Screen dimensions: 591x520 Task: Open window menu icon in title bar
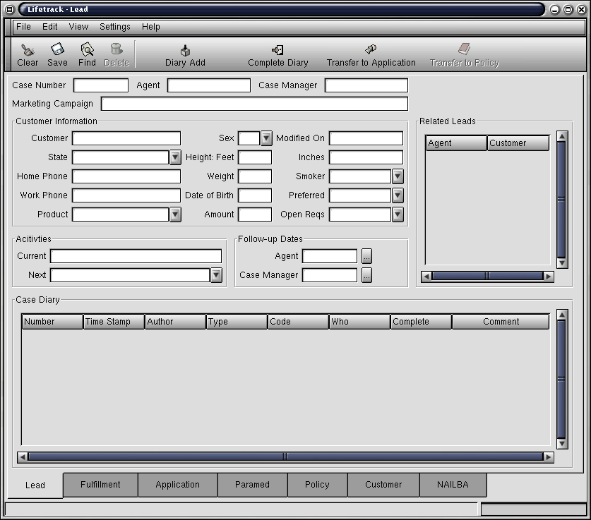point(9,9)
